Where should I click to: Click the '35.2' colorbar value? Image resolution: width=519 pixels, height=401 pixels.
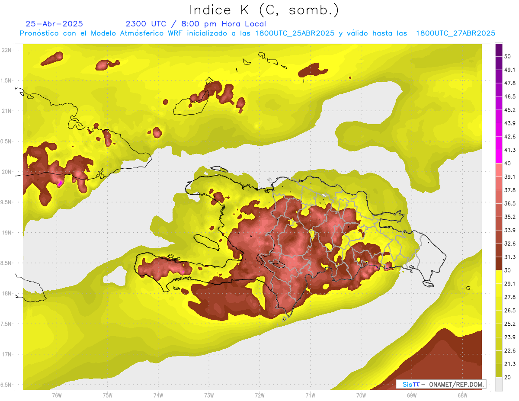[509, 217]
